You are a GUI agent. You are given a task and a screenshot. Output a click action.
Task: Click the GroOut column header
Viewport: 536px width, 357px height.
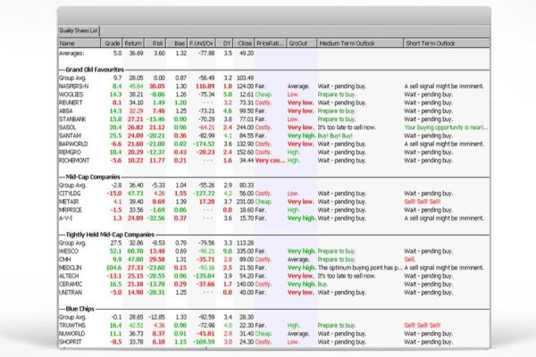(x=302, y=44)
